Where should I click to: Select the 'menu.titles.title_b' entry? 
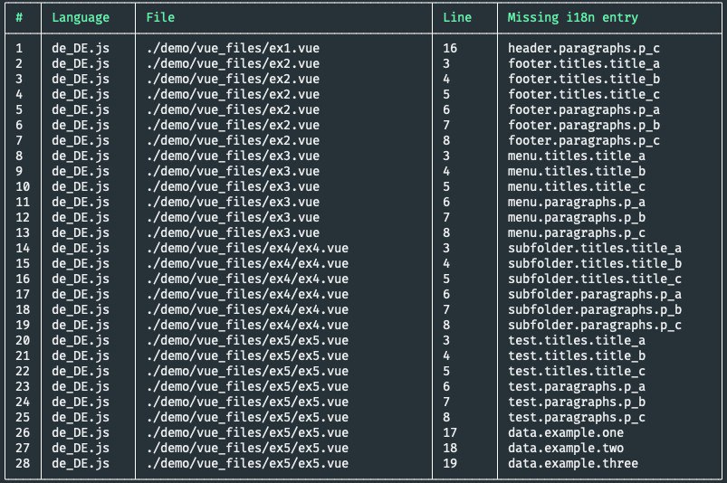click(x=577, y=171)
